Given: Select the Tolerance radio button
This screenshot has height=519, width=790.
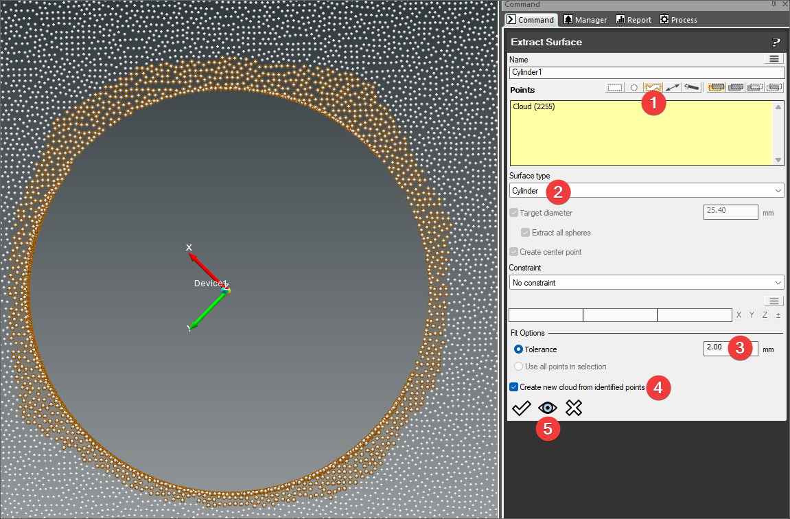Looking at the screenshot, I should pyautogui.click(x=518, y=349).
